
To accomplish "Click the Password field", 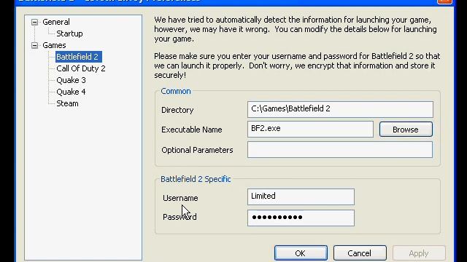I will pyautogui.click(x=301, y=218).
